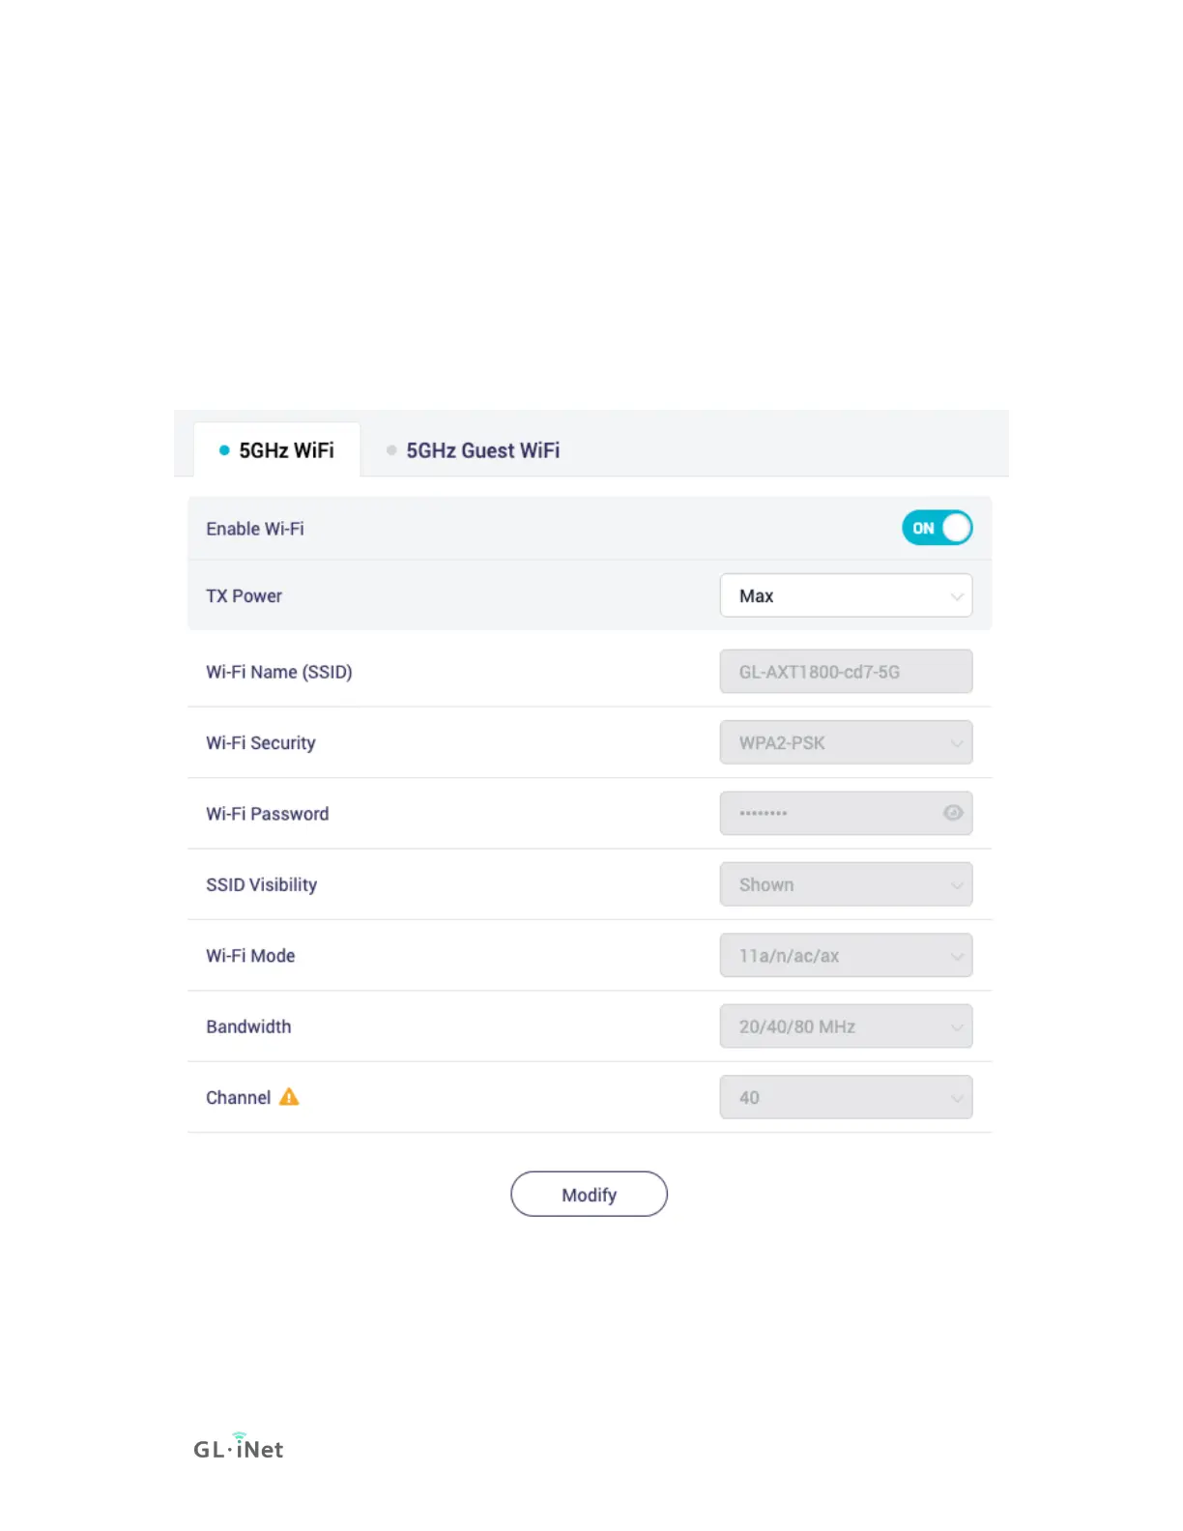Click the Wi-Fi Password field
Screen dimensions: 1183x1531
846,813
